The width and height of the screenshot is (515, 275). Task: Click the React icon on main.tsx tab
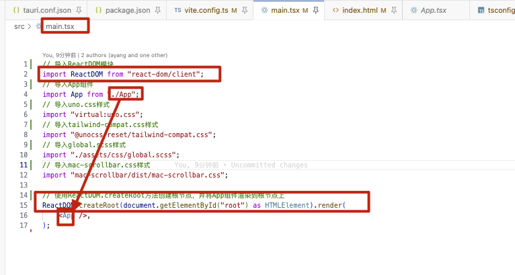click(x=264, y=11)
